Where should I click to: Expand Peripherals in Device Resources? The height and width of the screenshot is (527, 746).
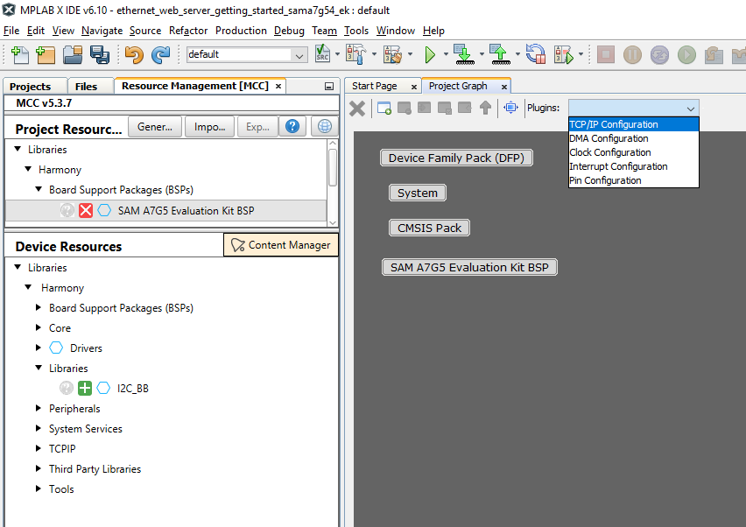pos(39,408)
